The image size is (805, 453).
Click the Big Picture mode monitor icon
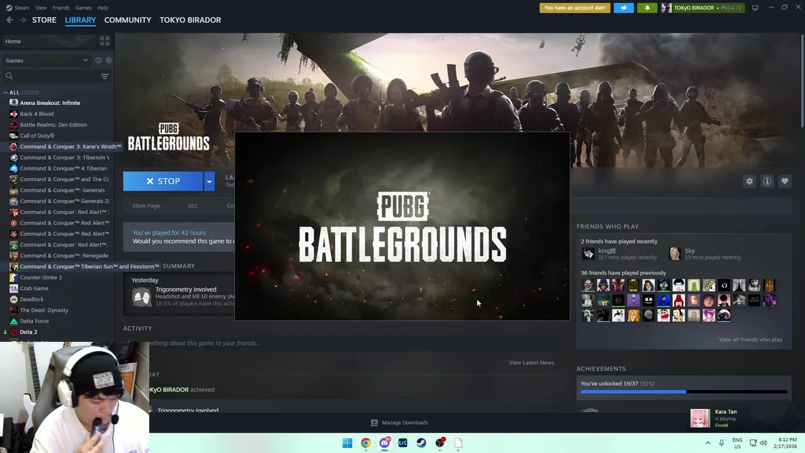tap(755, 8)
